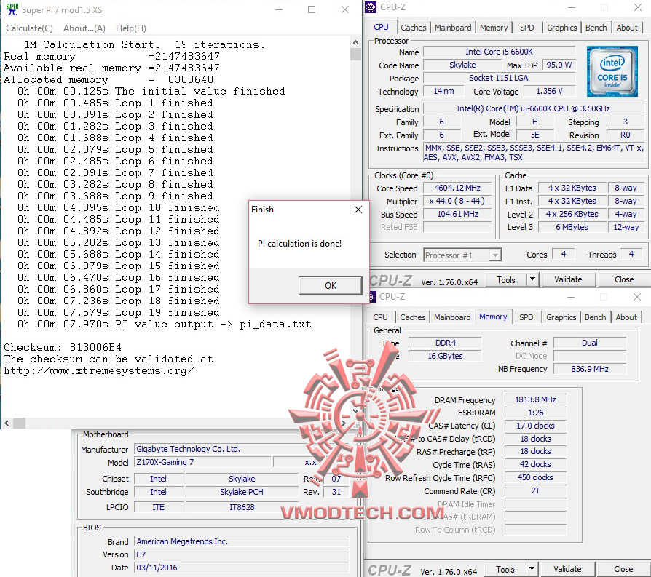Click memory size value 16 GBytes
The image size is (651, 577).
(445, 356)
